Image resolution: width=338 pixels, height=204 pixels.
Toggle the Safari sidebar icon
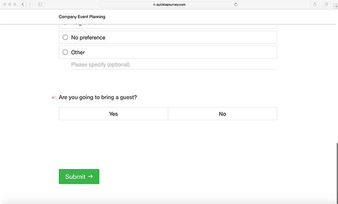(40, 4)
